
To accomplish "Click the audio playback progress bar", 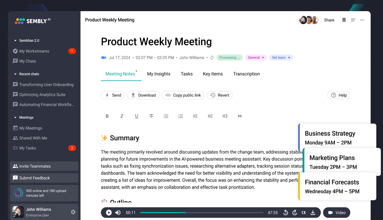I will click(x=202, y=213).
